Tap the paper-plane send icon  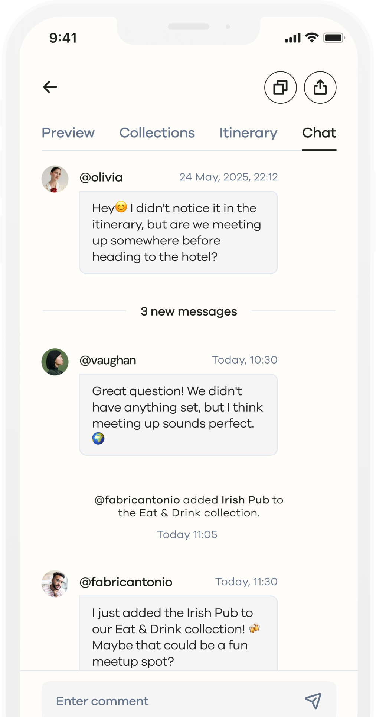[313, 701]
